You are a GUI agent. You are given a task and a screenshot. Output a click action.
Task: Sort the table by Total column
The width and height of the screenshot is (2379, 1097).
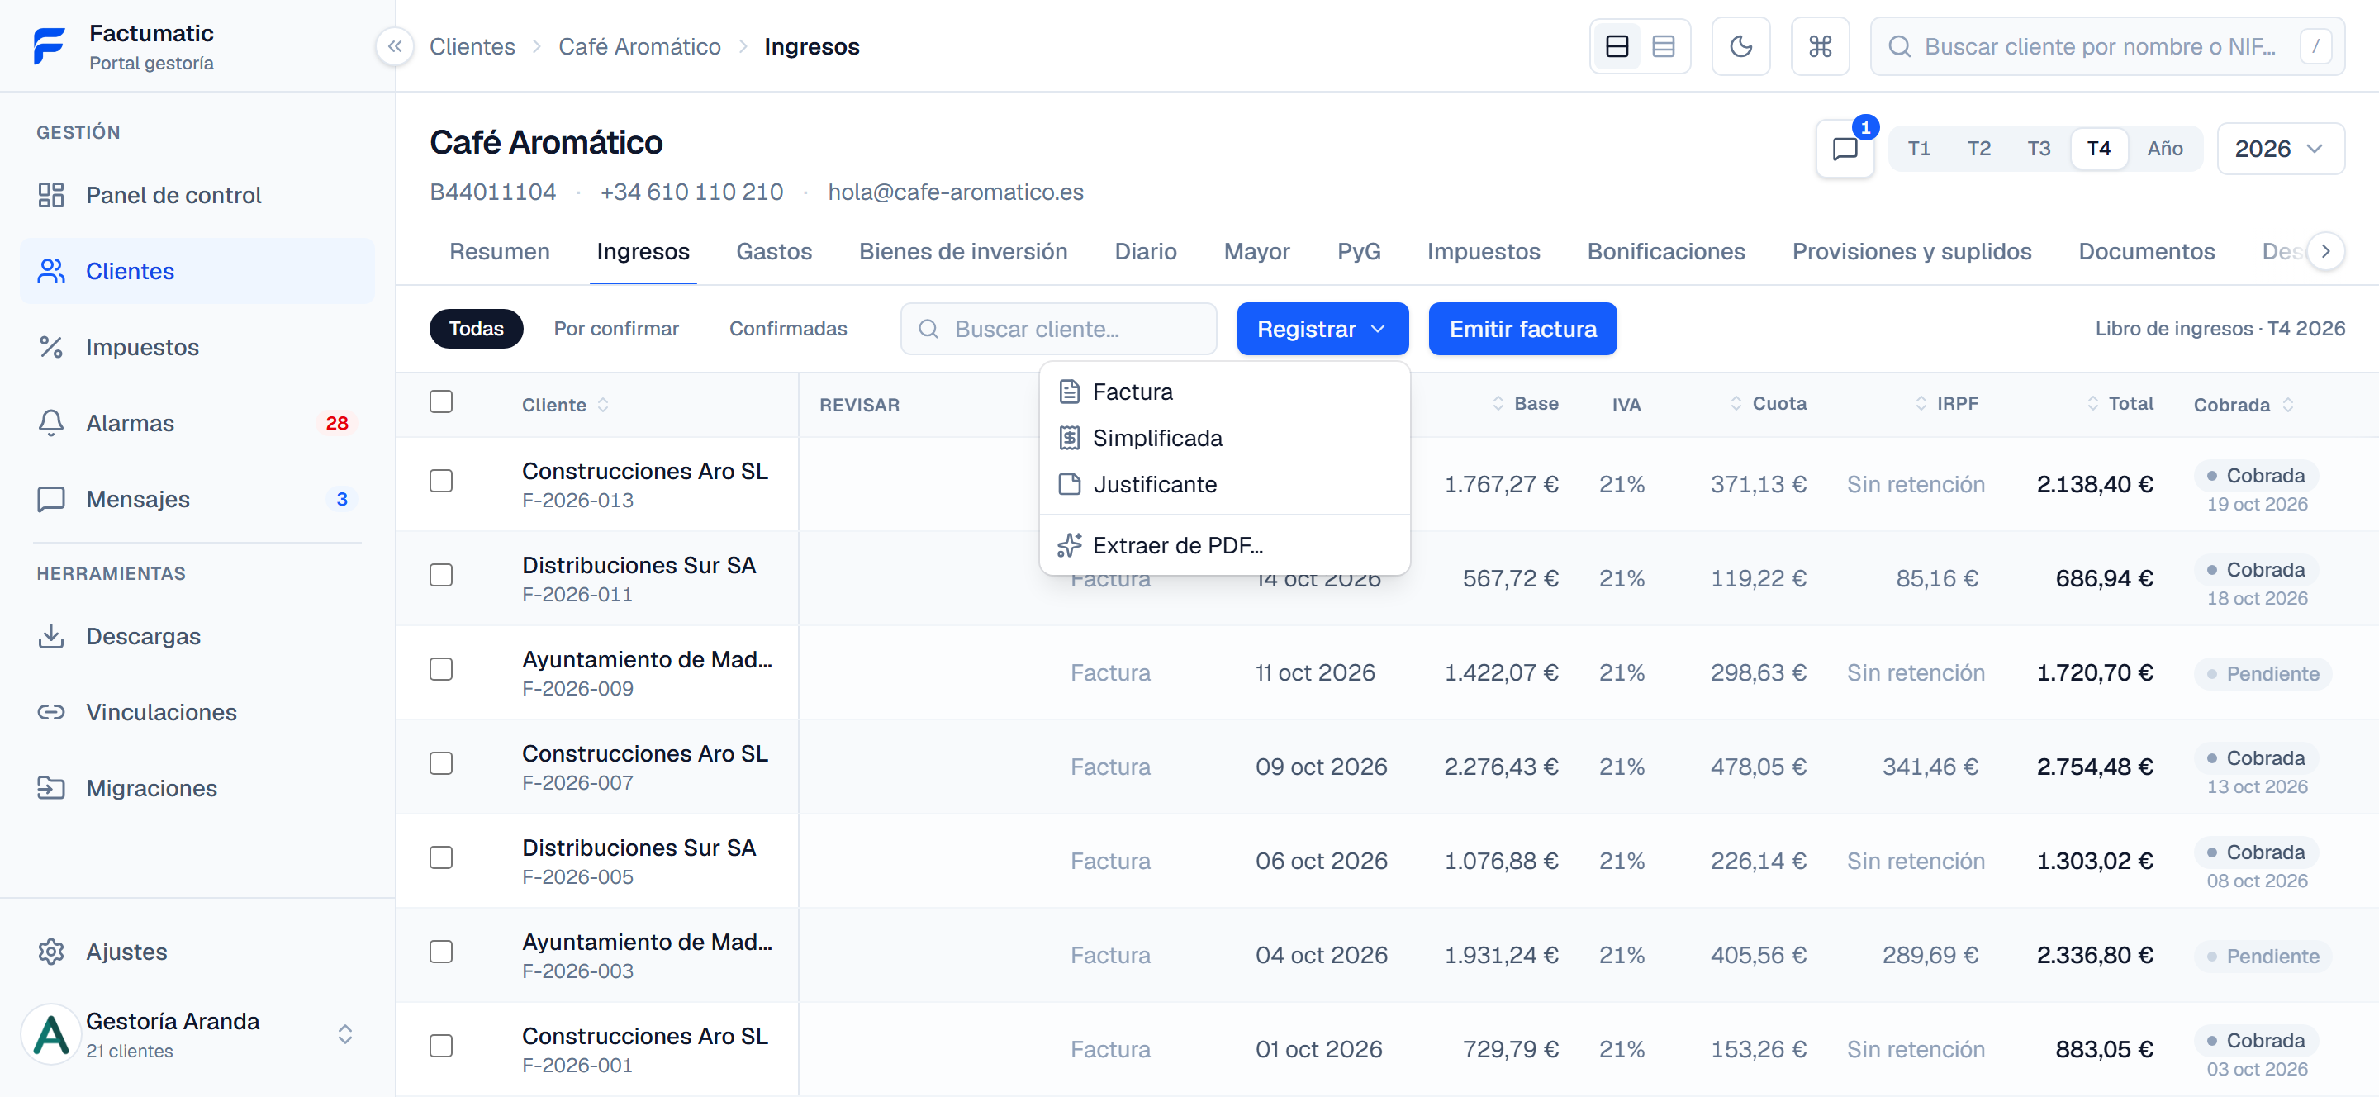click(2120, 403)
